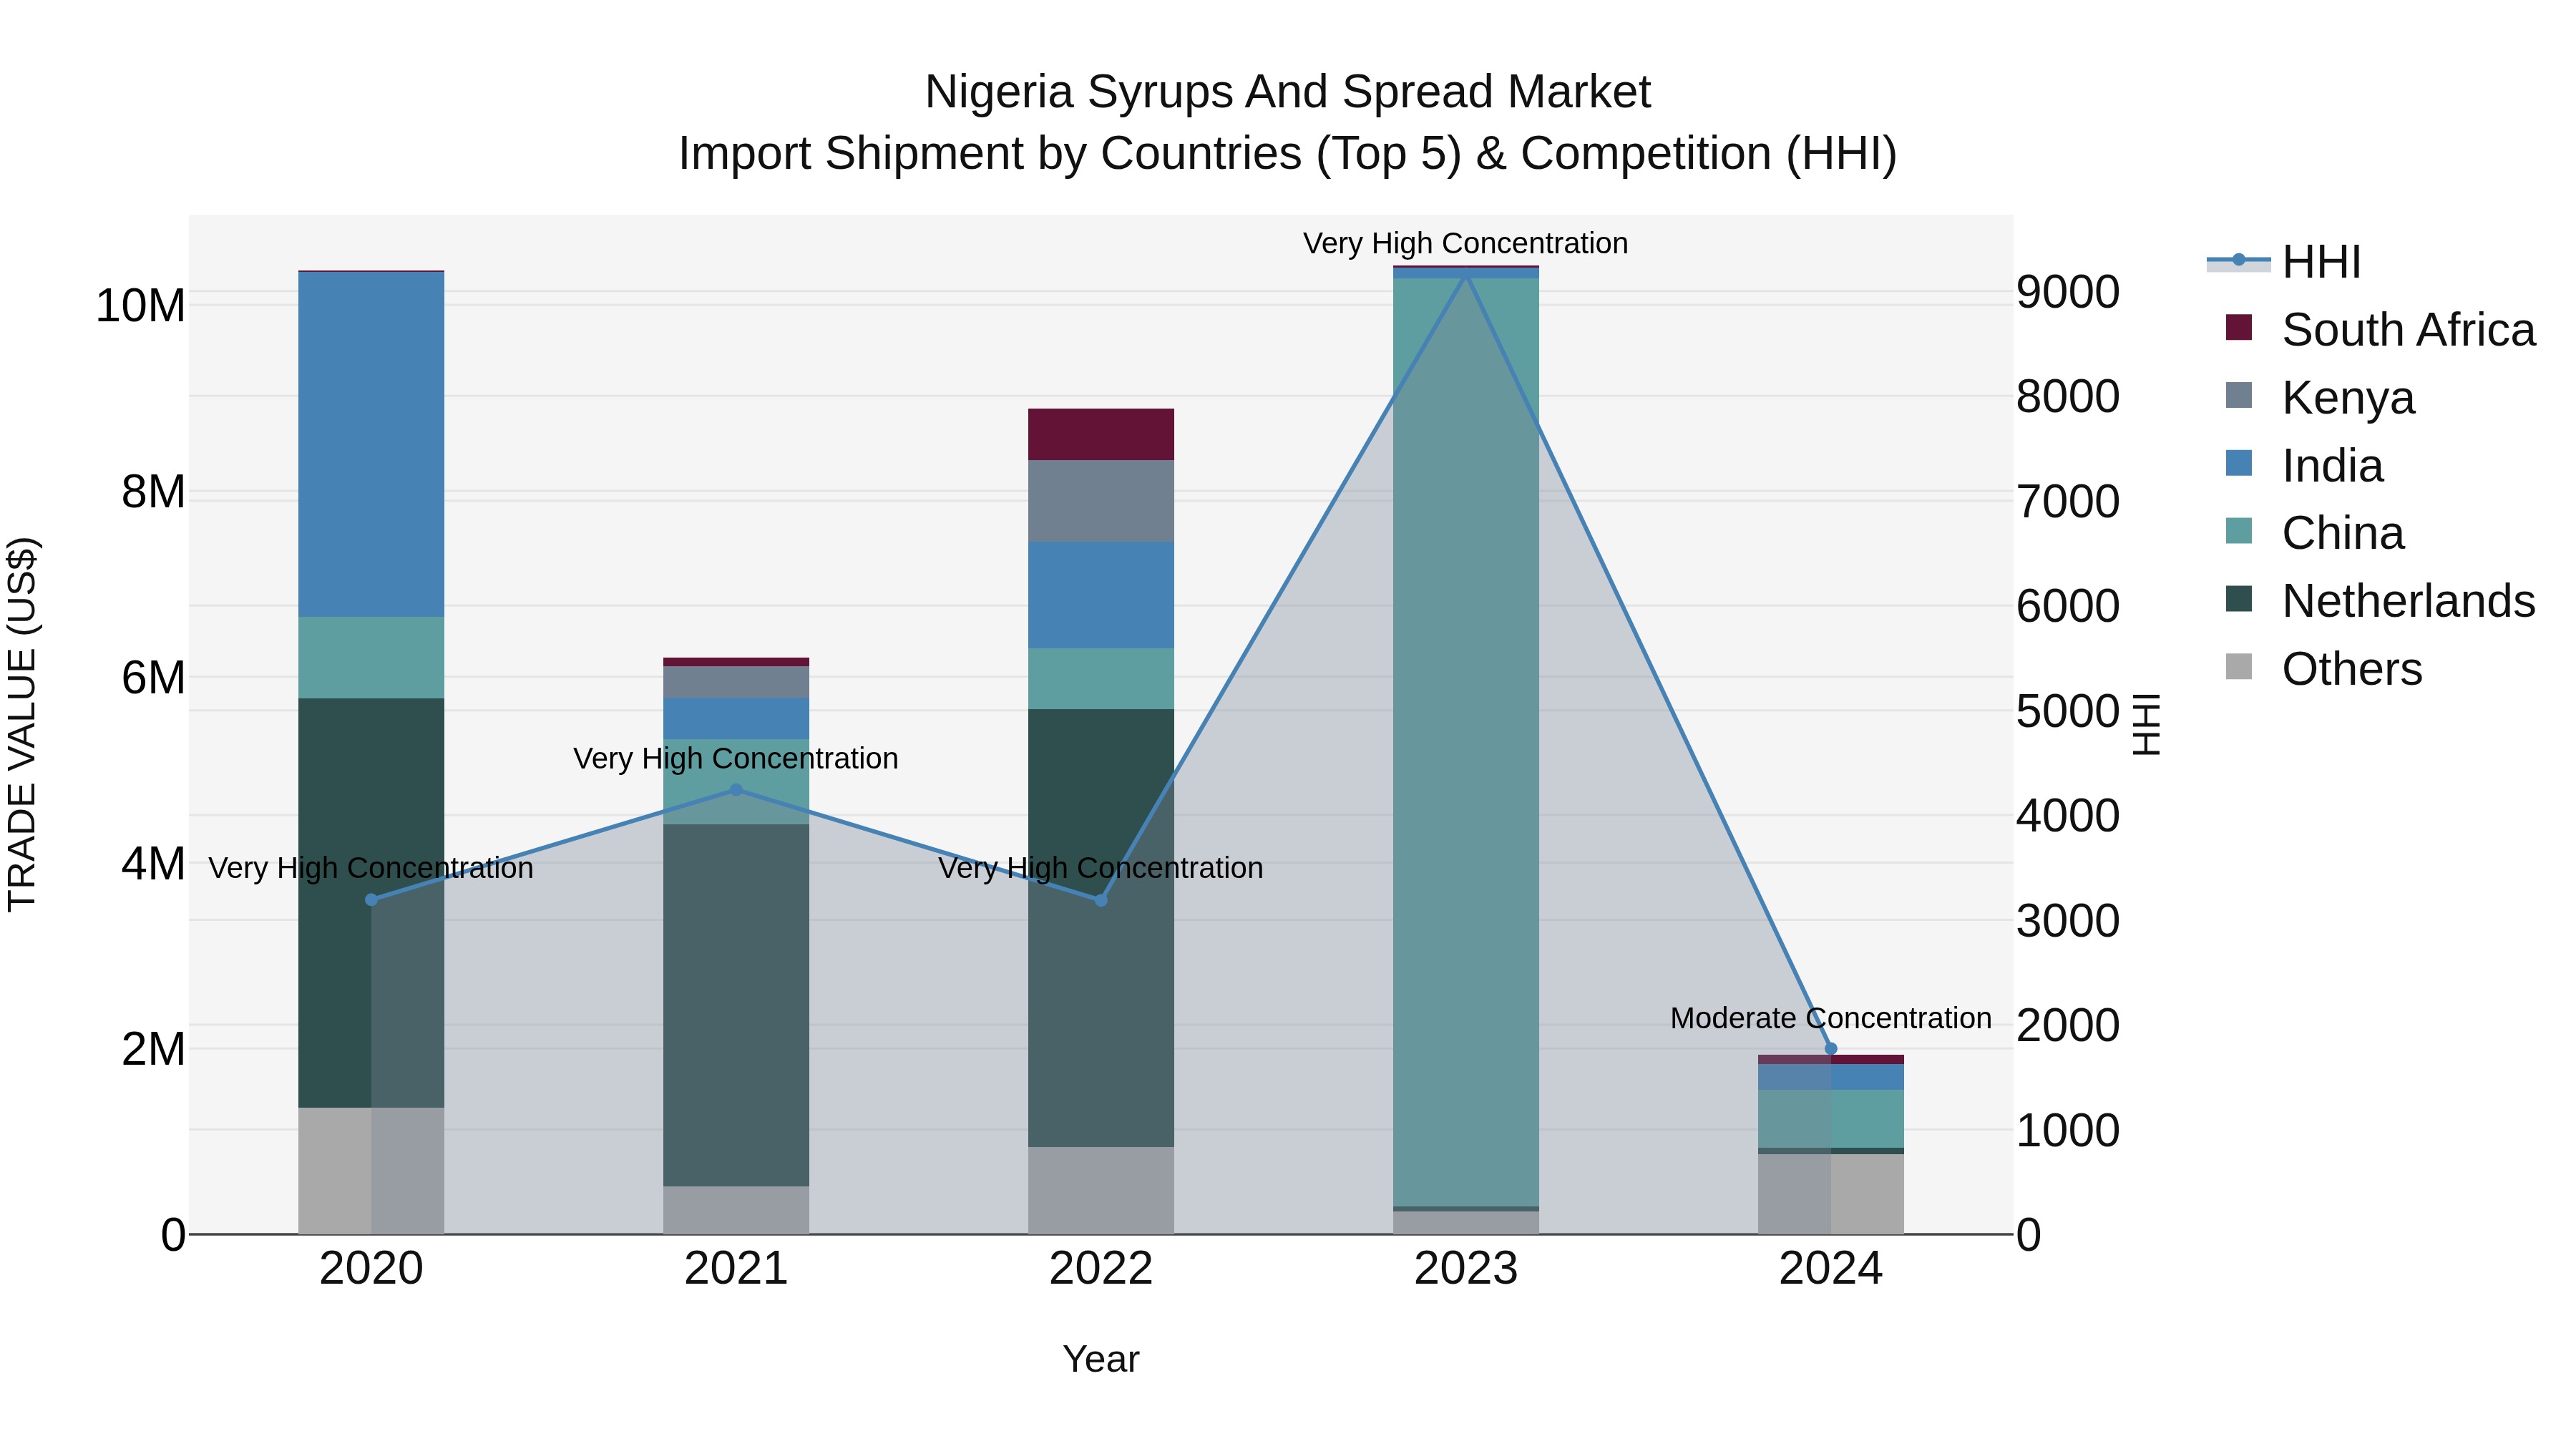Click the rotated HHI right axis title
Viewport: 2576px width, 1449px height.
[2148, 724]
